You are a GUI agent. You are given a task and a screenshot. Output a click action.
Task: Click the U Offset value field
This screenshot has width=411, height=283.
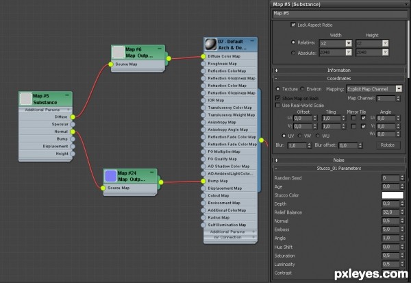303,119
